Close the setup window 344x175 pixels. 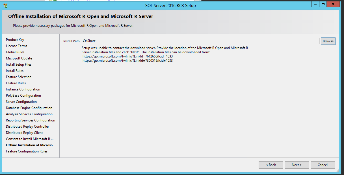333,5
